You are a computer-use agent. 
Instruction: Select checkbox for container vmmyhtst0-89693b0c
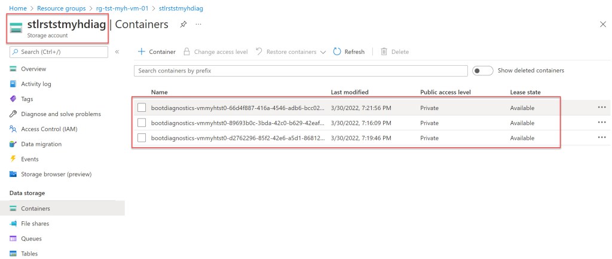[142, 123]
